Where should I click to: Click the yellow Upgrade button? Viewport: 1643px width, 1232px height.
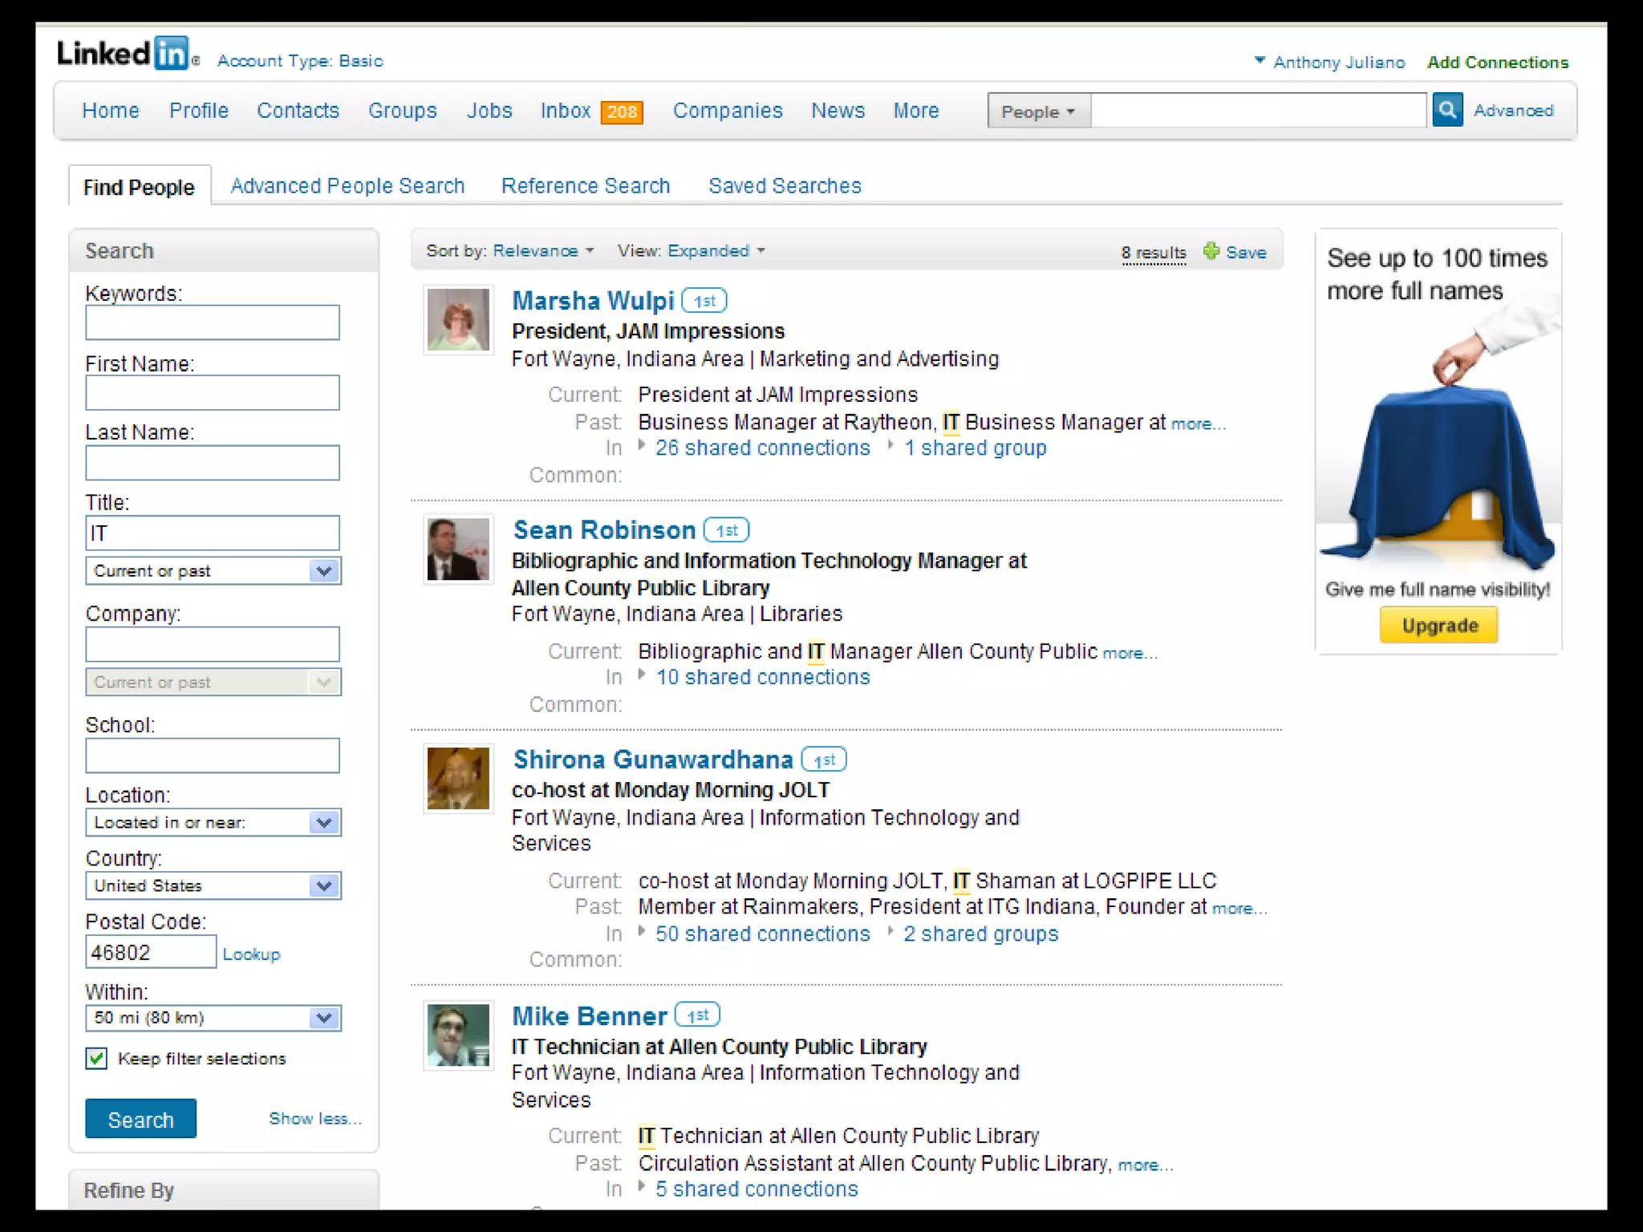(1438, 626)
